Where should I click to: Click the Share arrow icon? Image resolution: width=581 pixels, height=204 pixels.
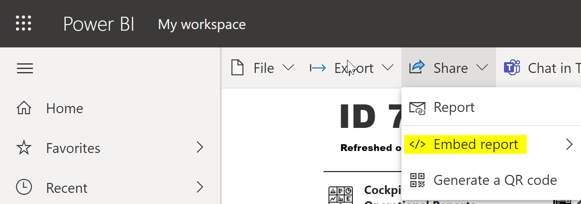417,67
